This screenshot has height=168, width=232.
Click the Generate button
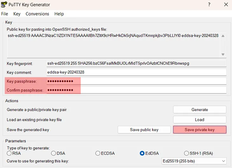point(200,110)
